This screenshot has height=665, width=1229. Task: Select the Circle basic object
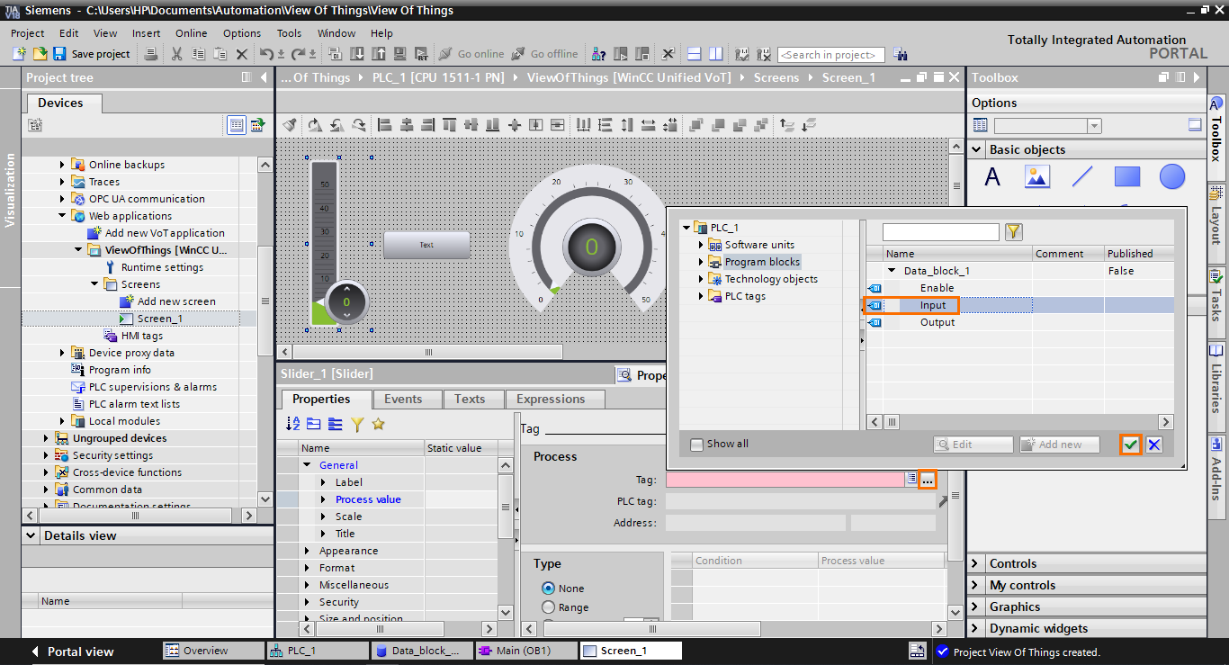[x=1172, y=176]
